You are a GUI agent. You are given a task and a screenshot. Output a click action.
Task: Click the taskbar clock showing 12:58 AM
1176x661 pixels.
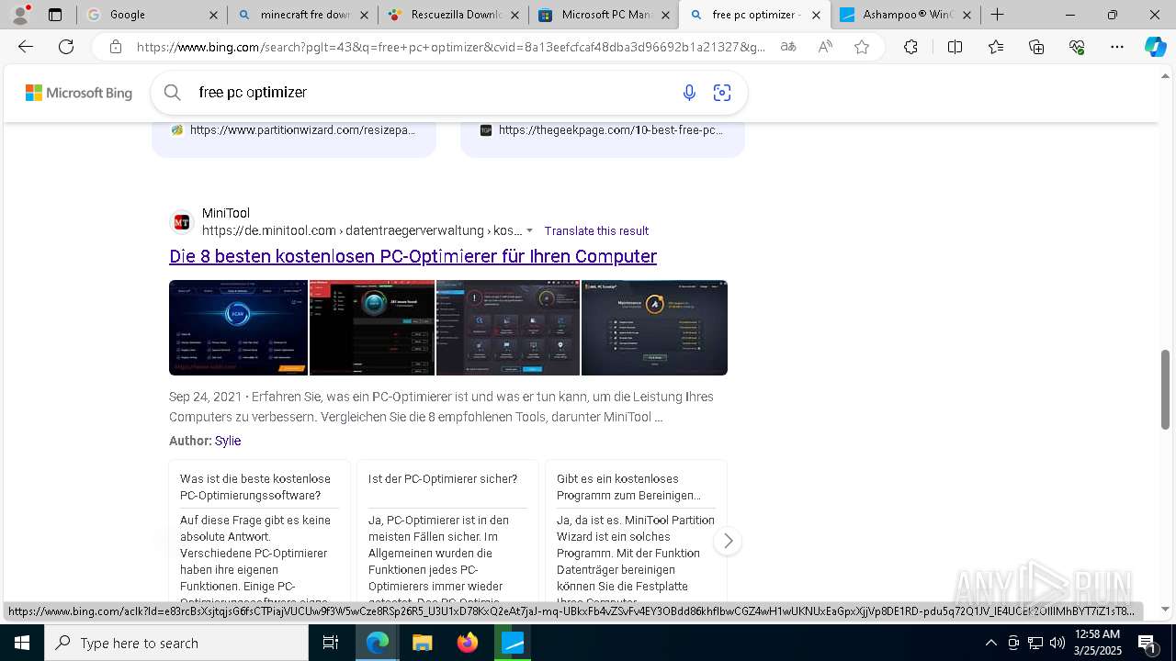click(1097, 643)
